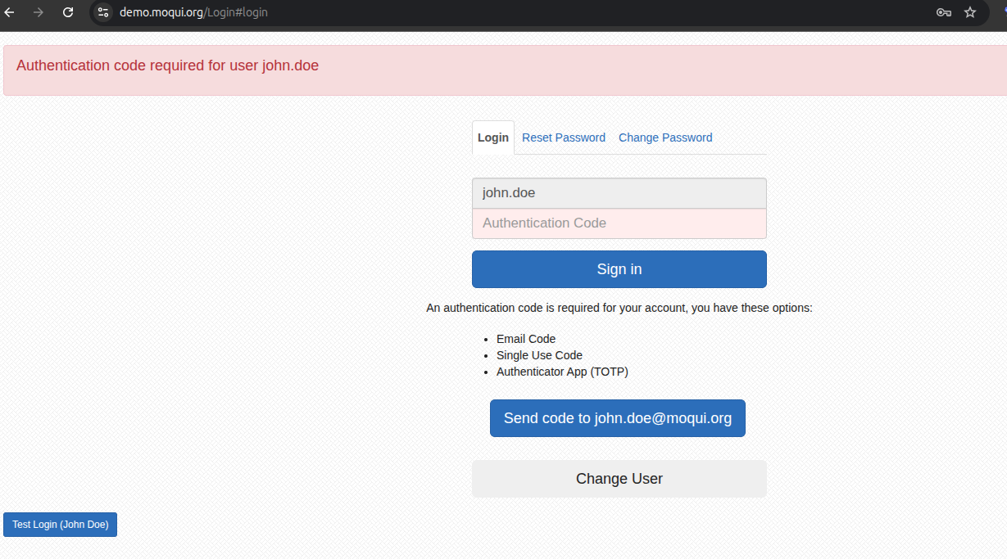Reload the page with the refresh icon
This screenshot has width=1007, height=559.
68,12
